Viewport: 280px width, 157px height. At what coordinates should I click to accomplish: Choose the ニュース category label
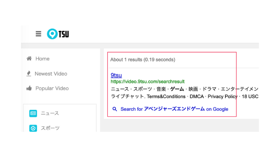coord(50,113)
